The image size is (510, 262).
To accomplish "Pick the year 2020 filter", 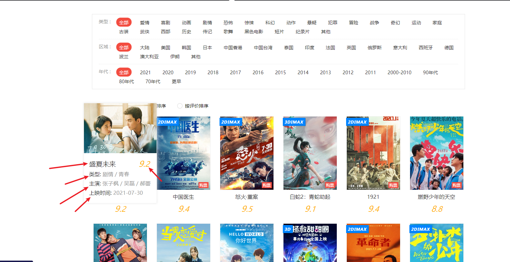I will pyautogui.click(x=168, y=73).
